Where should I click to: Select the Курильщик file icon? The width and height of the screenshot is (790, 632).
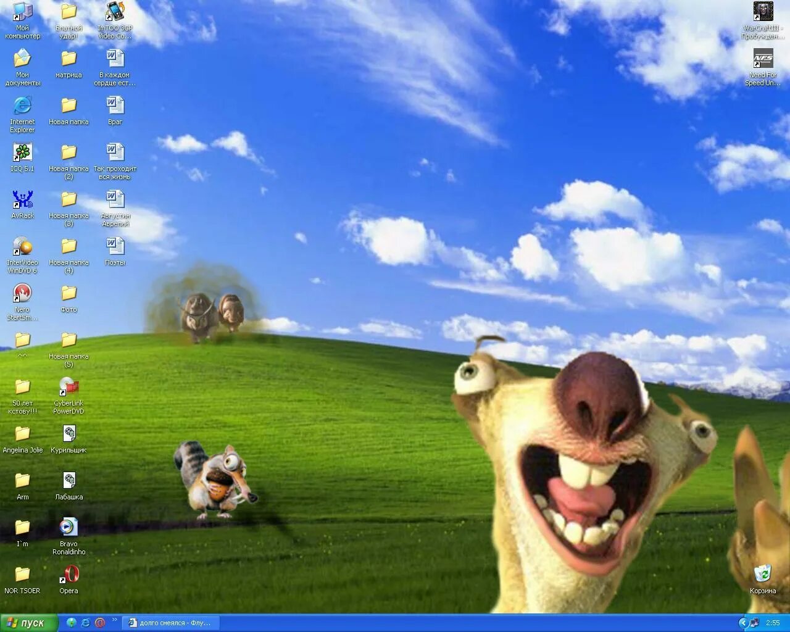[69, 439]
